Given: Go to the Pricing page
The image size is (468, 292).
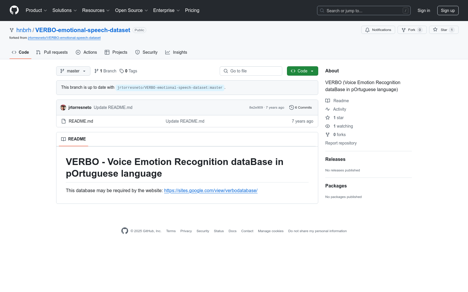Looking at the screenshot, I should (x=192, y=11).
